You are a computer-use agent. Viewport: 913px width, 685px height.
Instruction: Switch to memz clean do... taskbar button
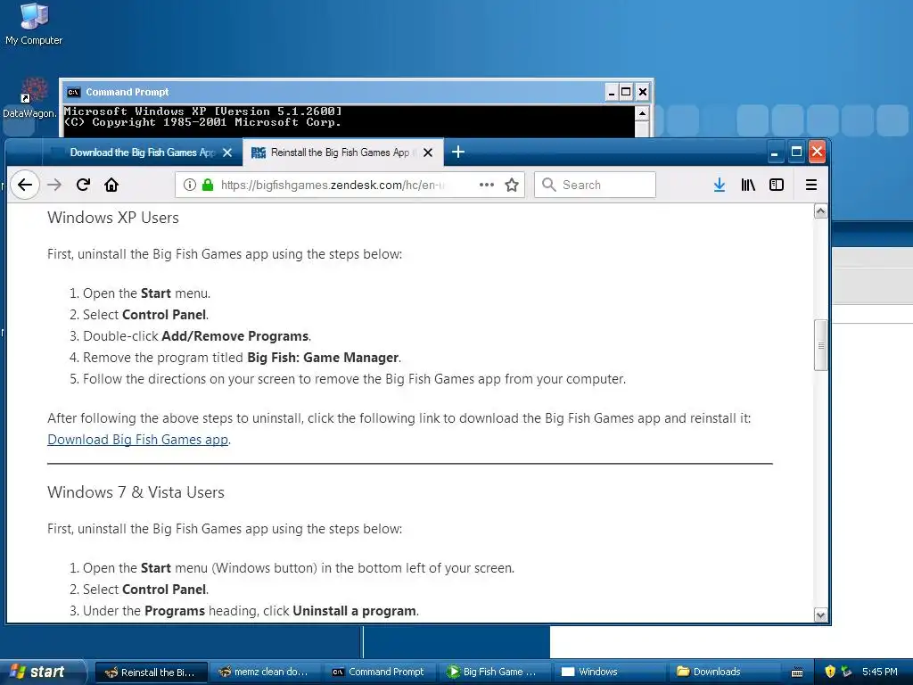(x=264, y=673)
